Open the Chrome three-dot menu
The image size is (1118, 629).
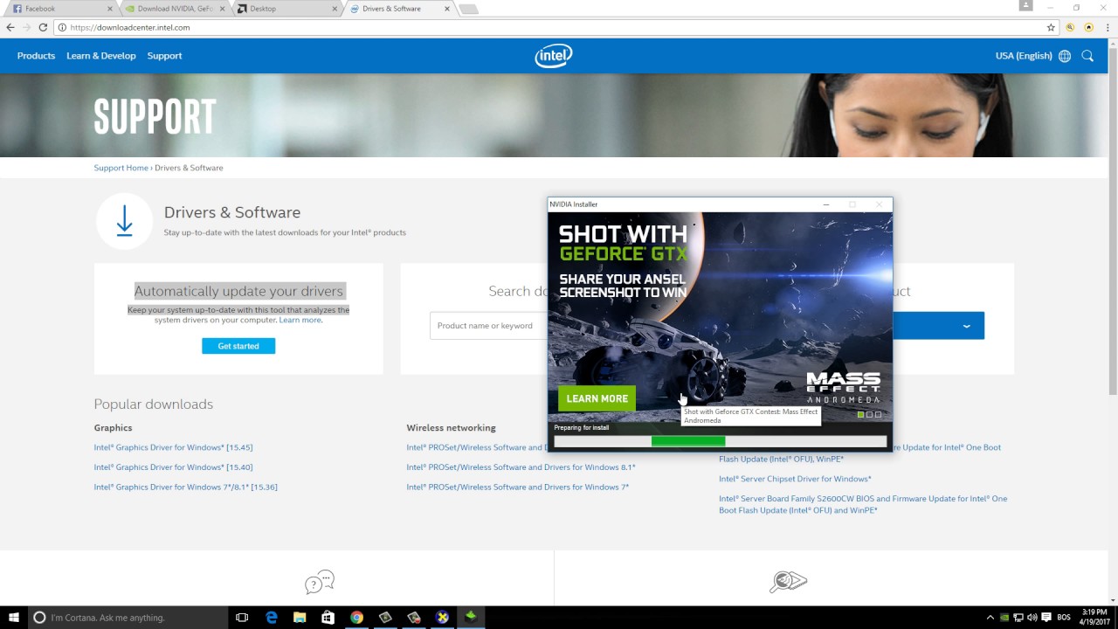[x=1107, y=27]
